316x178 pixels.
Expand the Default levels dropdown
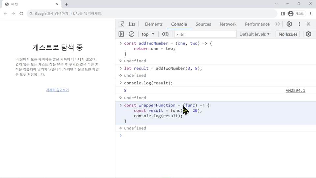tap(254, 34)
